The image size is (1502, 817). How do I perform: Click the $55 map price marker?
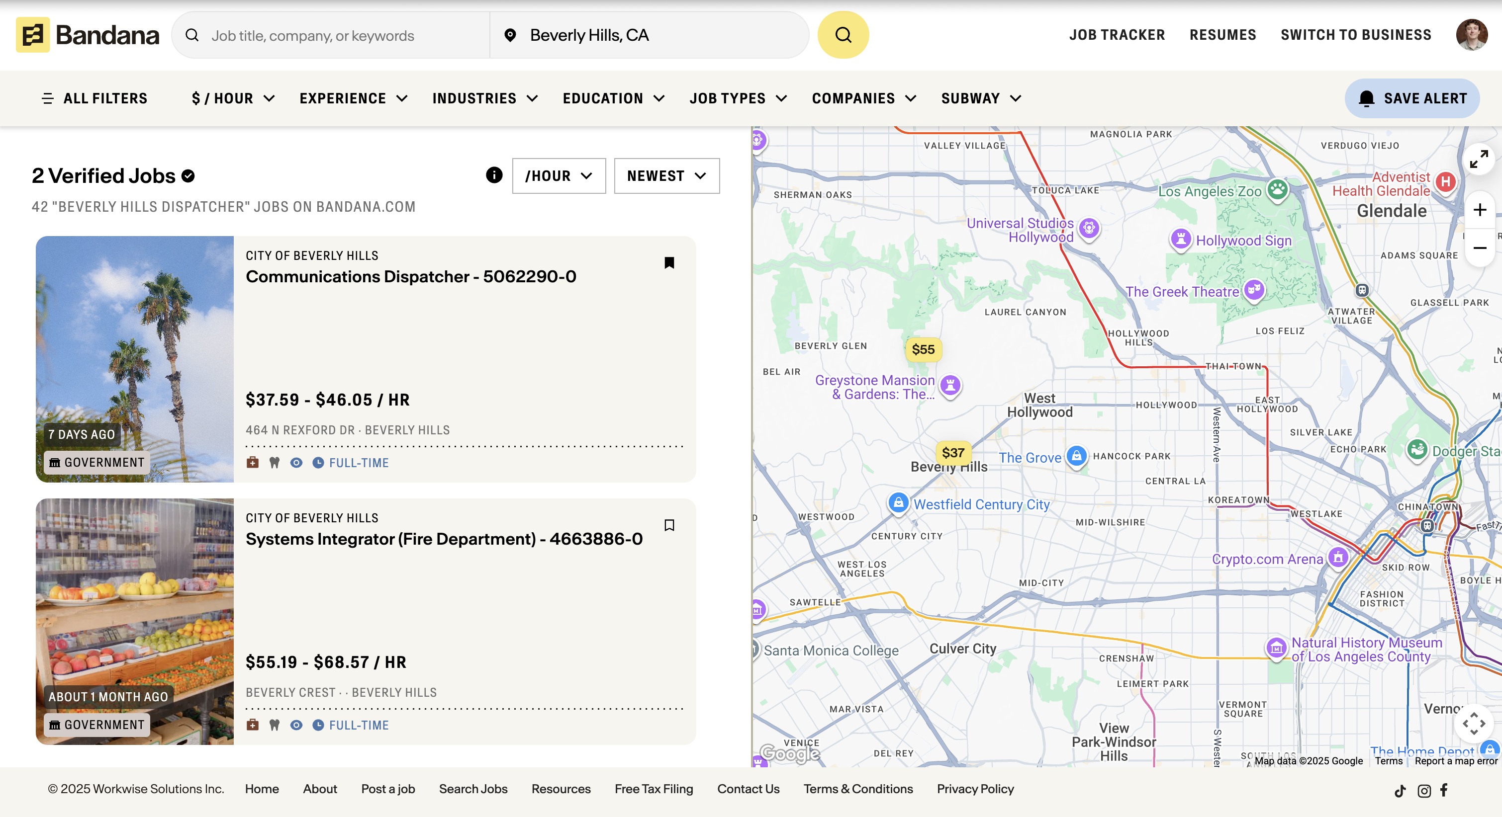click(923, 350)
